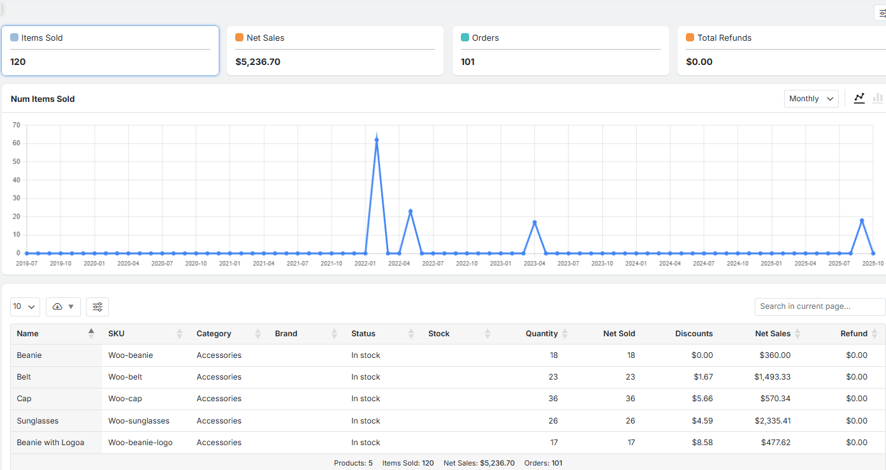Select the Items Sold summary tab
The image size is (886, 470).
tap(110, 51)
